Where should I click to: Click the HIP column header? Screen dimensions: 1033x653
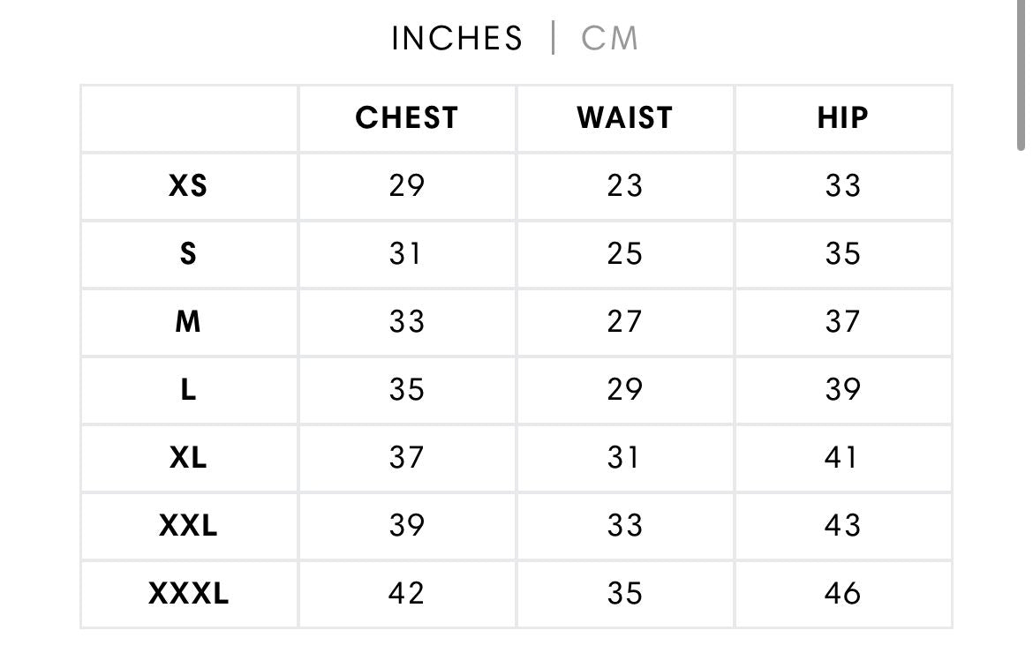(842, 118)
